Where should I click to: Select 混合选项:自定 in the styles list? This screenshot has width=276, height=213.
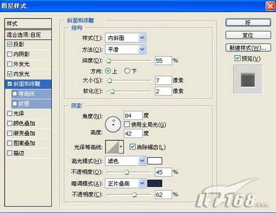(28, 35)
